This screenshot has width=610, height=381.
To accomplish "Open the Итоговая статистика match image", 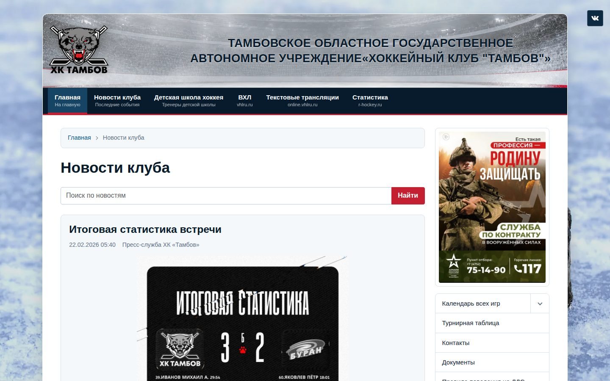I will click(x=243, y=318).
